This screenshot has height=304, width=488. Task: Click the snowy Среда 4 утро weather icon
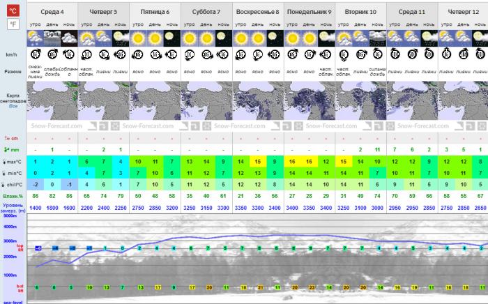(x=35, y=38)
